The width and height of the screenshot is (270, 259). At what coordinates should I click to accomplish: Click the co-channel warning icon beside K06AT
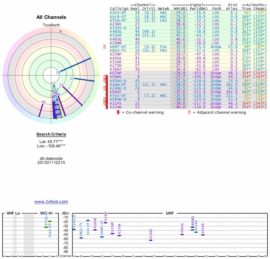(107, 92)
